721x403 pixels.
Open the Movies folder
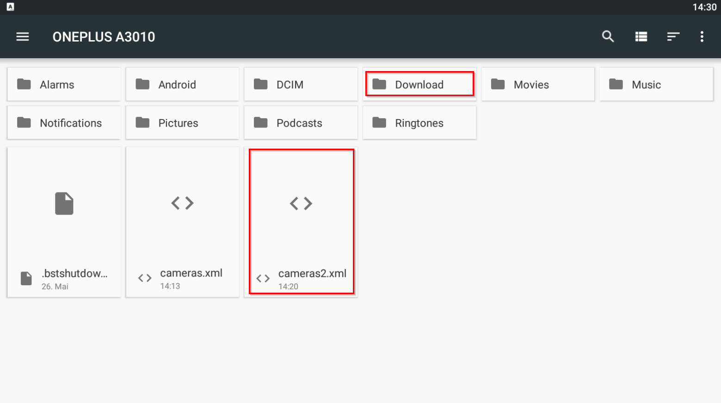[538, 84]
